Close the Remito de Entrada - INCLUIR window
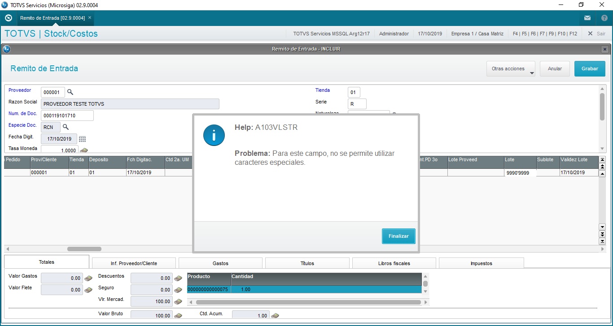 [605, 49]
